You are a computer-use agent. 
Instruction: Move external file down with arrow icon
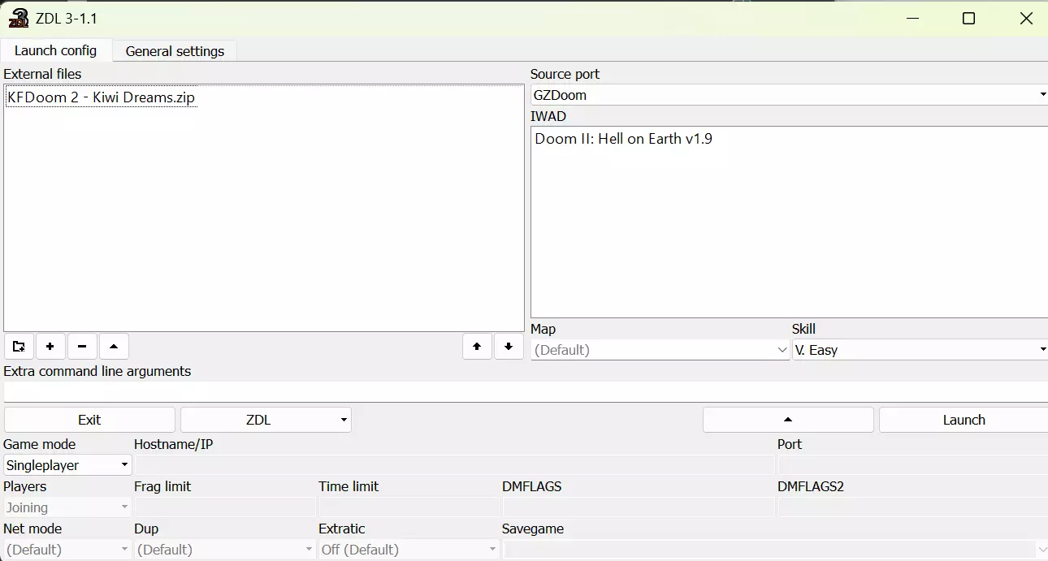[509, 347]
